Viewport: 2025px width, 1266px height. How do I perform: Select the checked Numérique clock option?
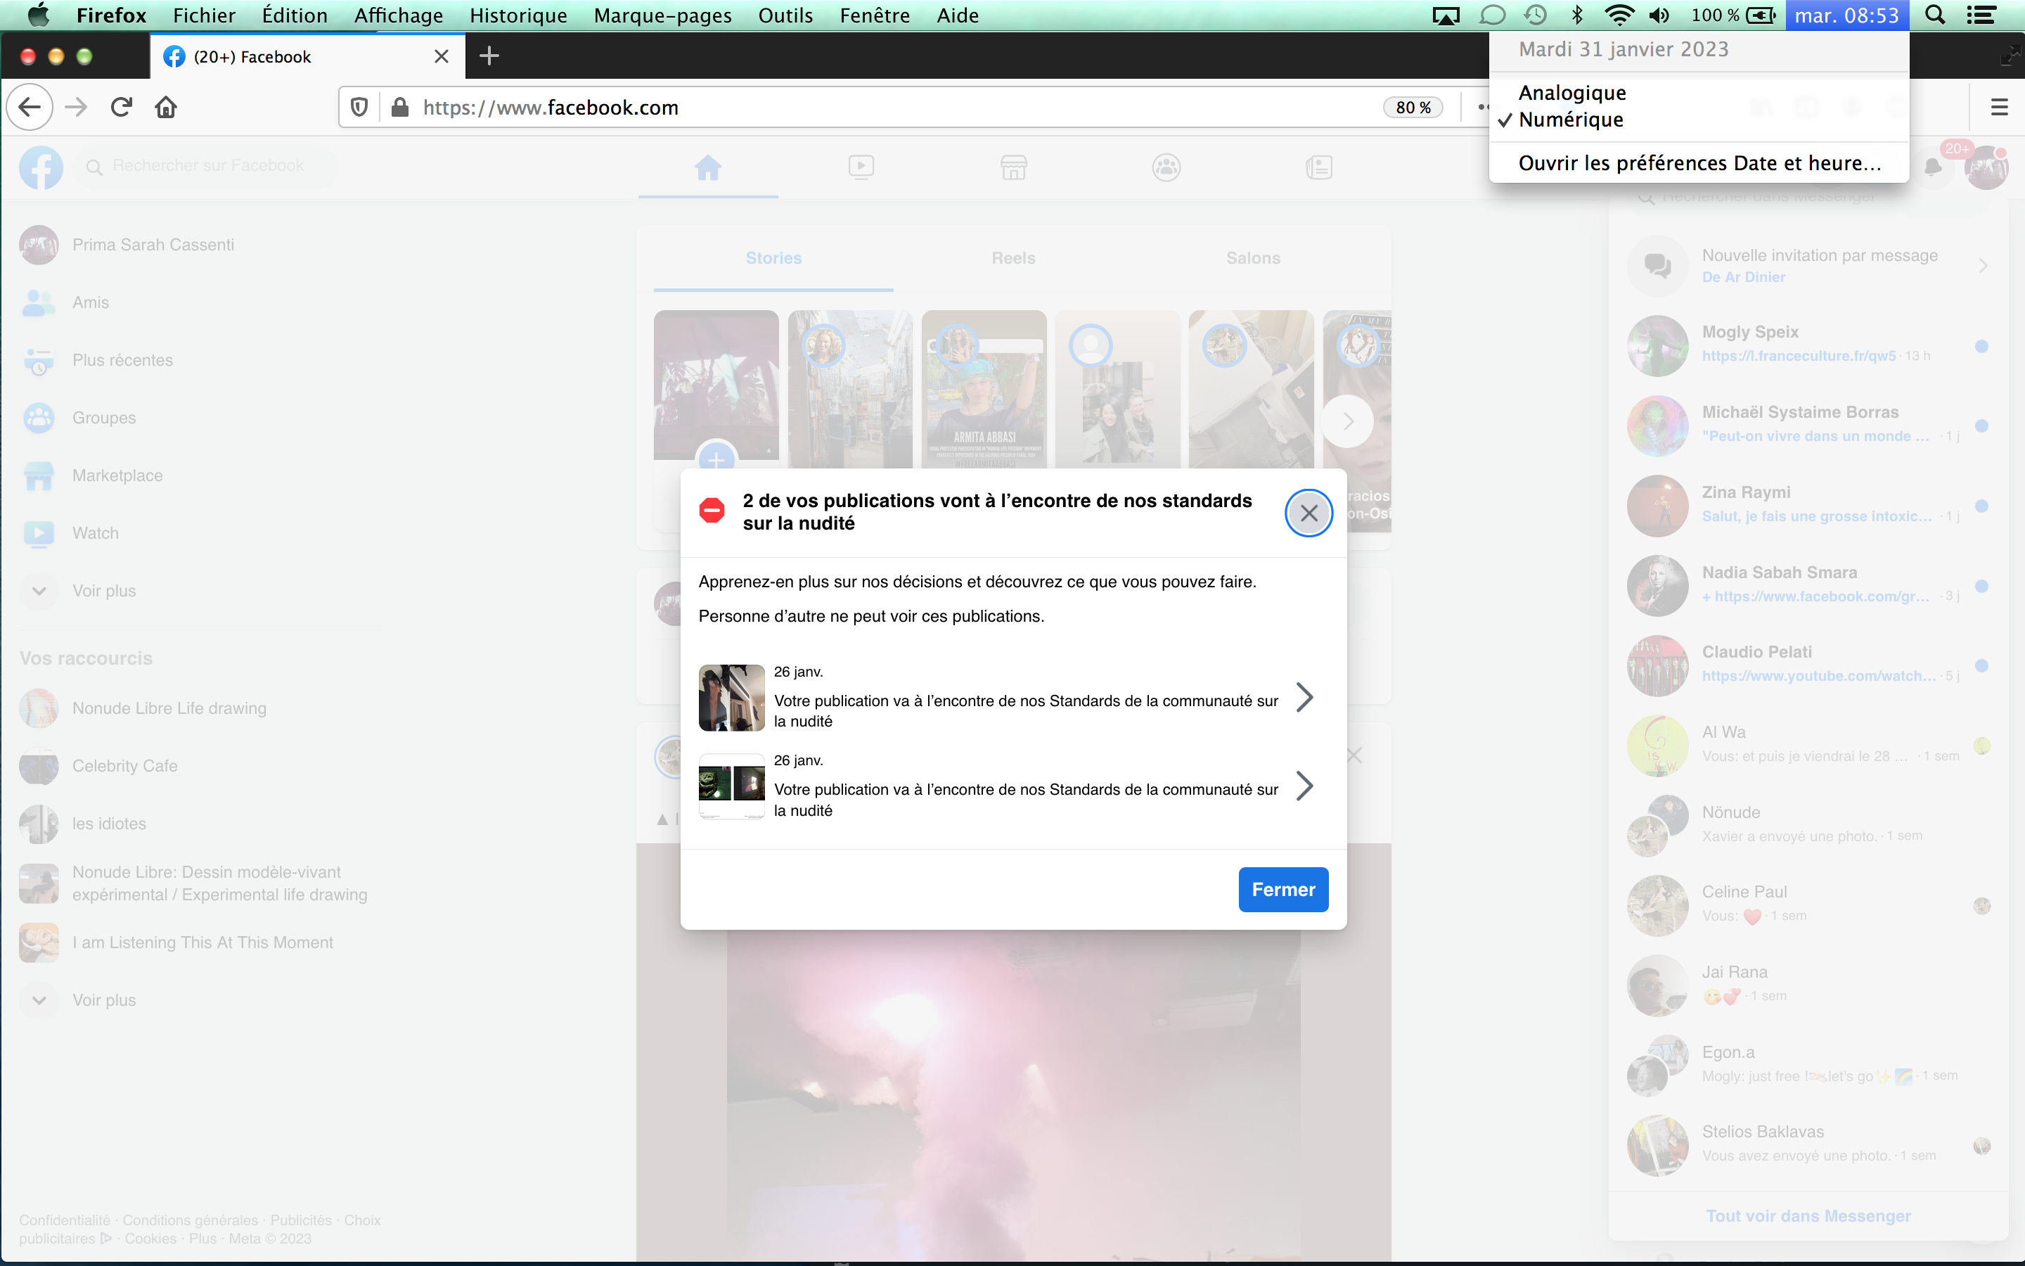pos(1571,120)
